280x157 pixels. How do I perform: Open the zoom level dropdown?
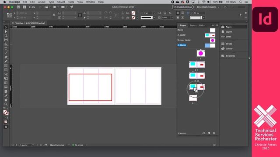tap(40, 7)
